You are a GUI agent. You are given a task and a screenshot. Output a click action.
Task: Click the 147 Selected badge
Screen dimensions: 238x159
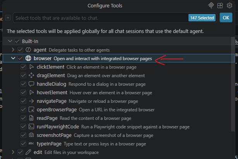[202, 18]
